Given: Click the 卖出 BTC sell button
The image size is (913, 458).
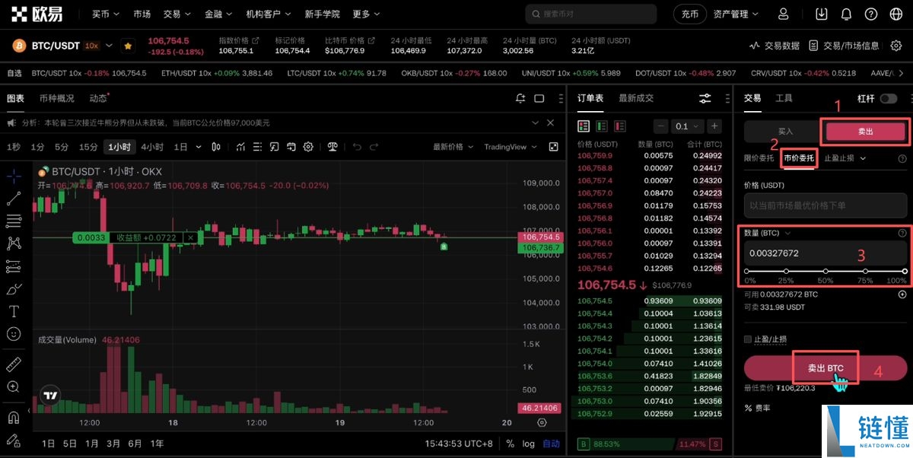Looking at the screenshot, I should 824,367.
